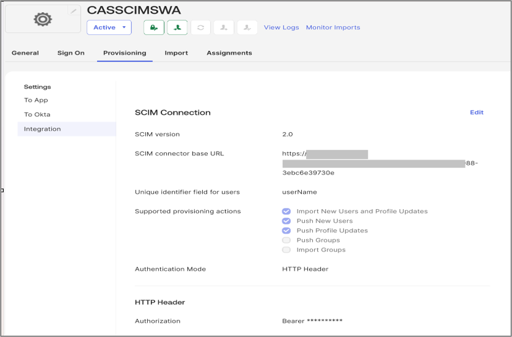
Task: Edit the app logo with pencil icon
Action: [74, 11]
